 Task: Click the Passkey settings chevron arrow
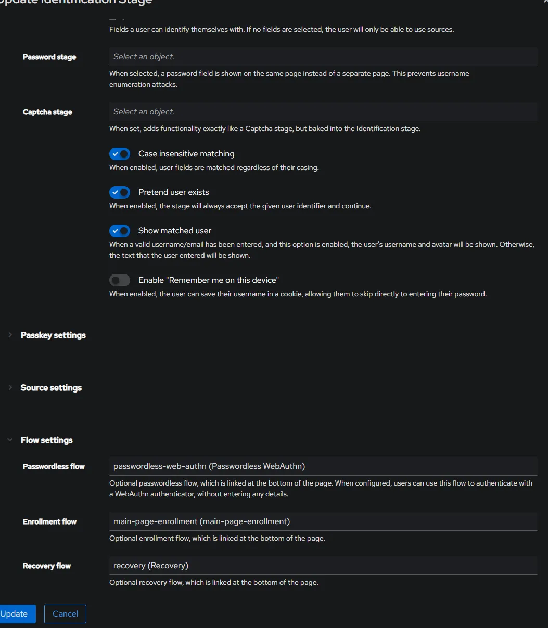pos(10,335)
